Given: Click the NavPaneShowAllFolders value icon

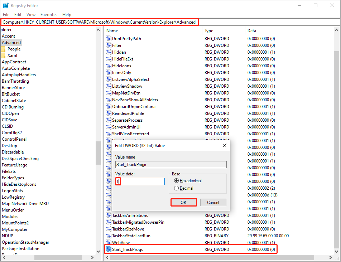Looking at the screenshot, I should tap(109, 100).
